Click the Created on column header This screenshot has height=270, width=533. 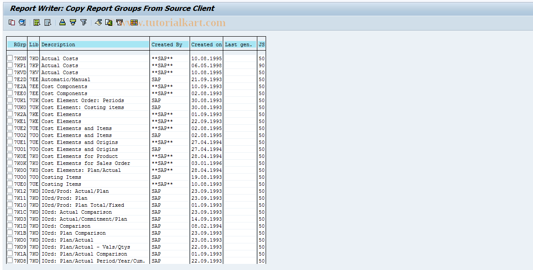206,44
